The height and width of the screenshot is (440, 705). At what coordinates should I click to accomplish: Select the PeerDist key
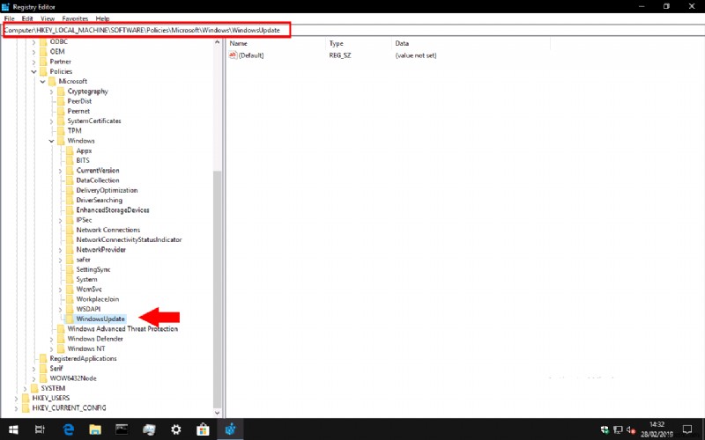coord(79,101)
